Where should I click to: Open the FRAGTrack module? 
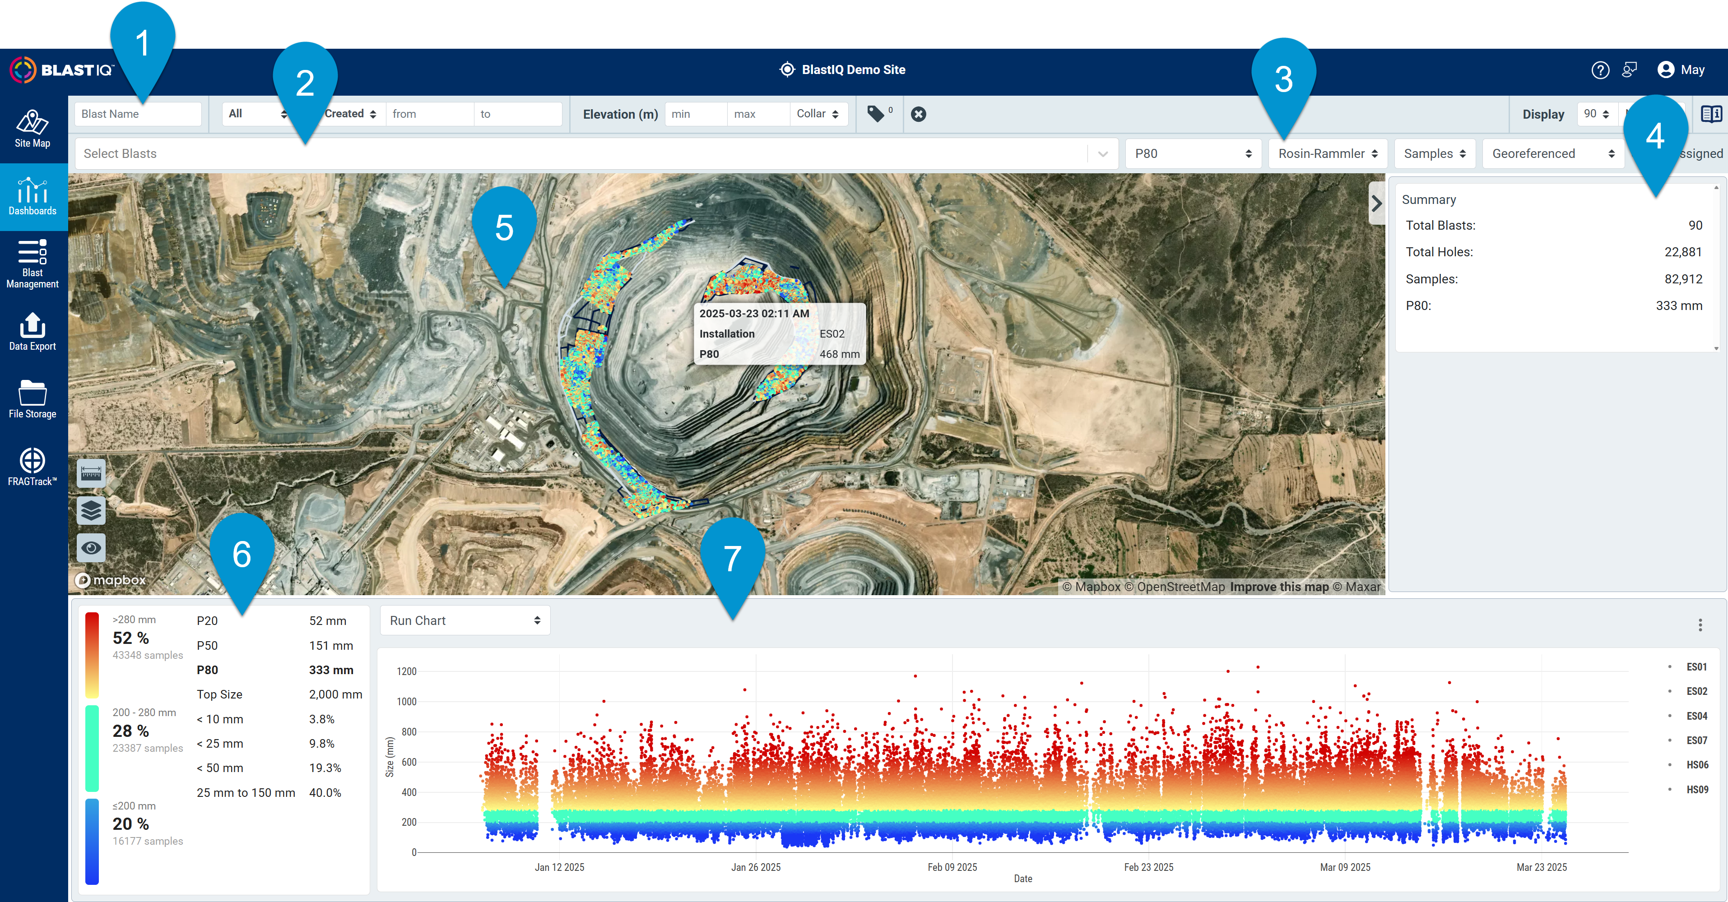pyautogui.click(x=32, y=467)
